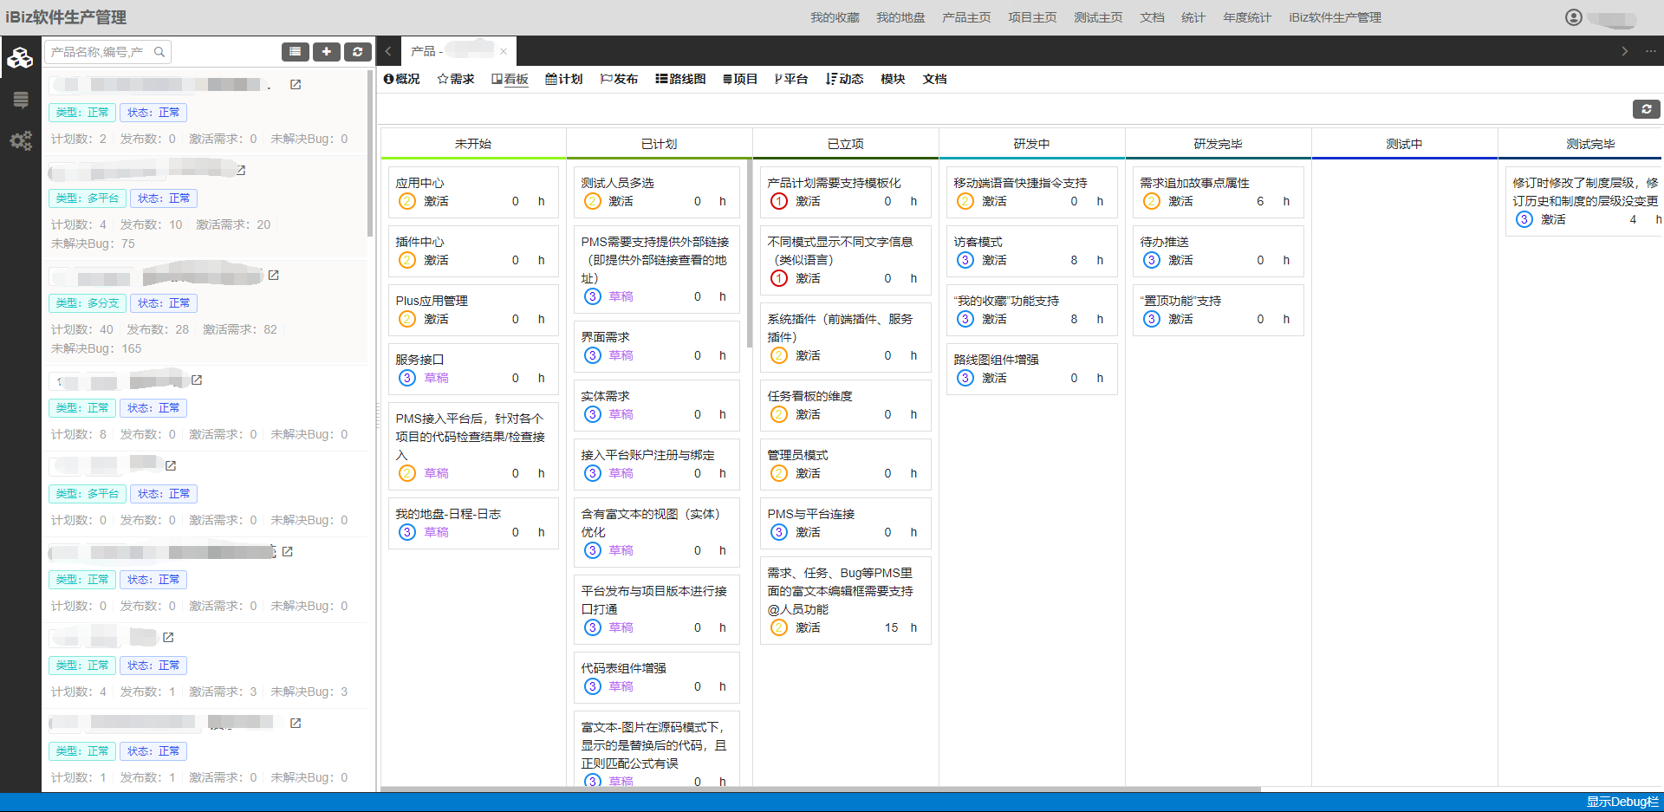
Task: Open the 插件中心 card
Action: tap(473, 251)
